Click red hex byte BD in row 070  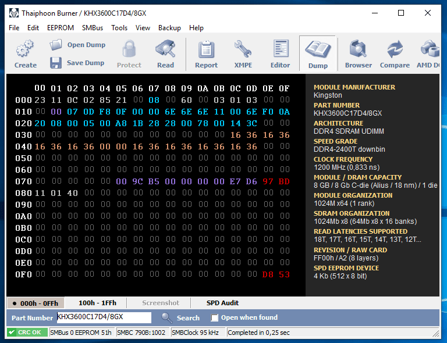(284, 181)
